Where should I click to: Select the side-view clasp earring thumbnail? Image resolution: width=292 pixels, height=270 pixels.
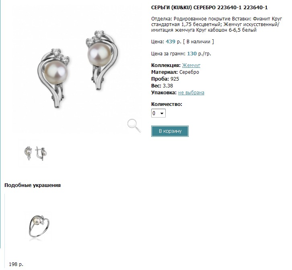(x=41, y=153)
